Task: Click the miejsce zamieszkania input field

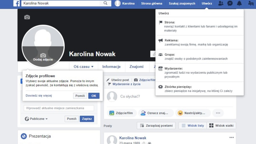Action: pos(59,108)
